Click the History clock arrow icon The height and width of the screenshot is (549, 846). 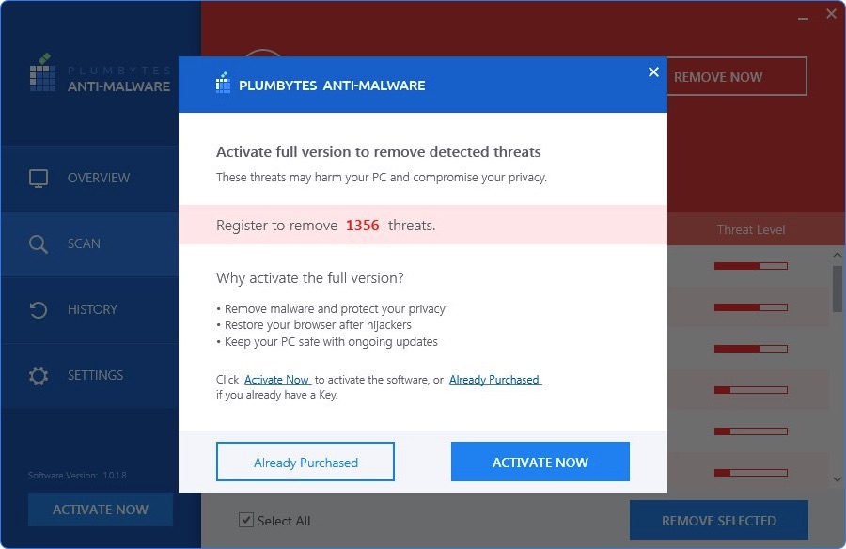coord(39,310)
